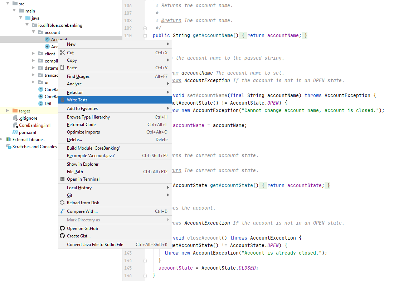Toggle fold marker at line 144
This screenshot has width=394, height=281.
[145, 261]
